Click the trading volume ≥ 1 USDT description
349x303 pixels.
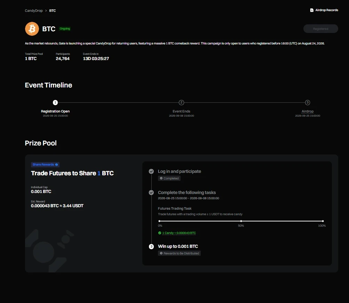coord(200,214)
